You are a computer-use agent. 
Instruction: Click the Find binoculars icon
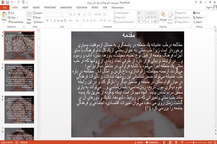point(194,13)
